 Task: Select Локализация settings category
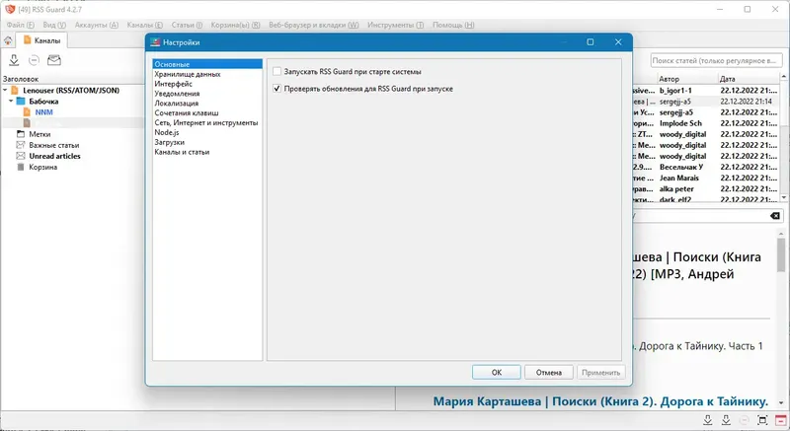(x=207, y=104)
